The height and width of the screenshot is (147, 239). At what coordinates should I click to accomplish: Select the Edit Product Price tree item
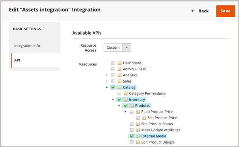[x=162, y=118]
